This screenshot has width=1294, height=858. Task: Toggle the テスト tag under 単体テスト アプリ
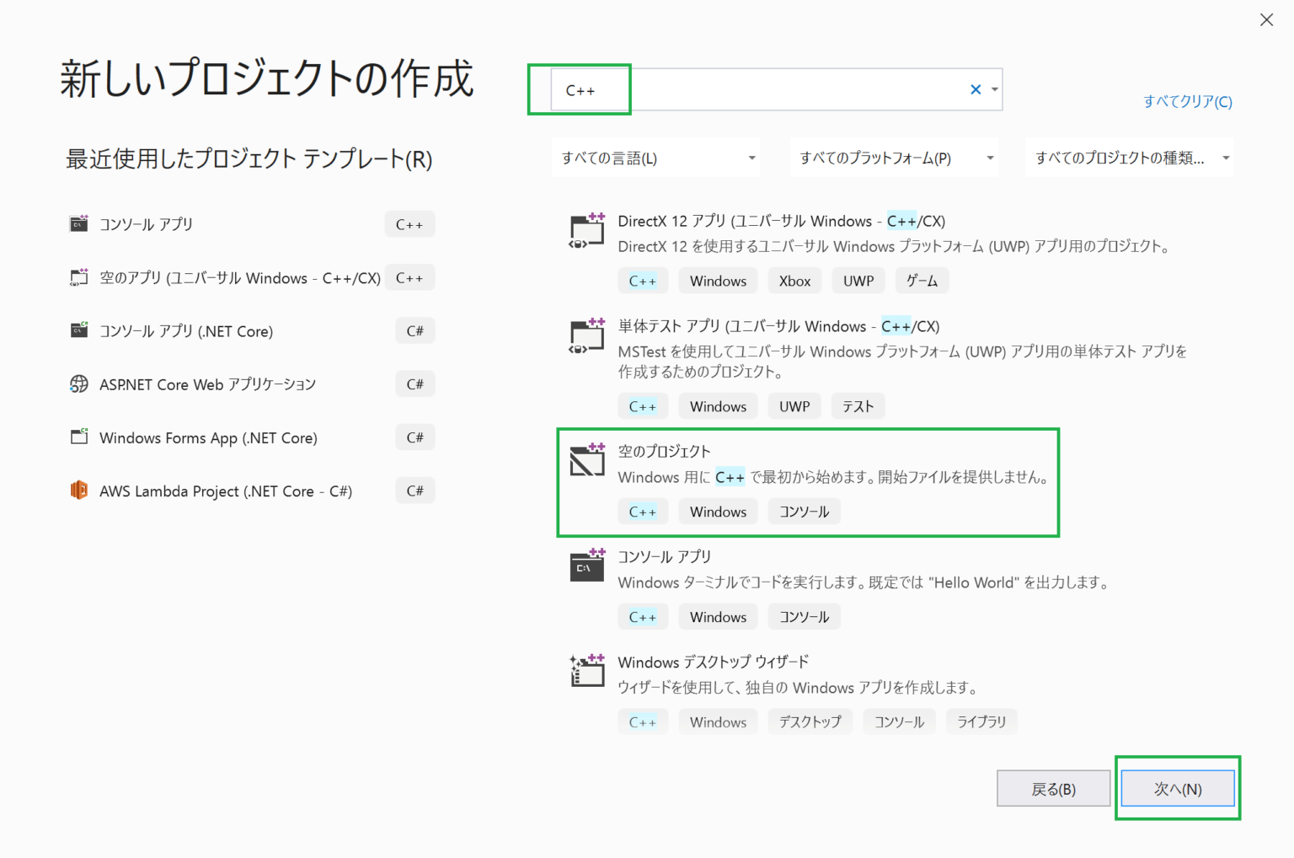pos(858,405)
